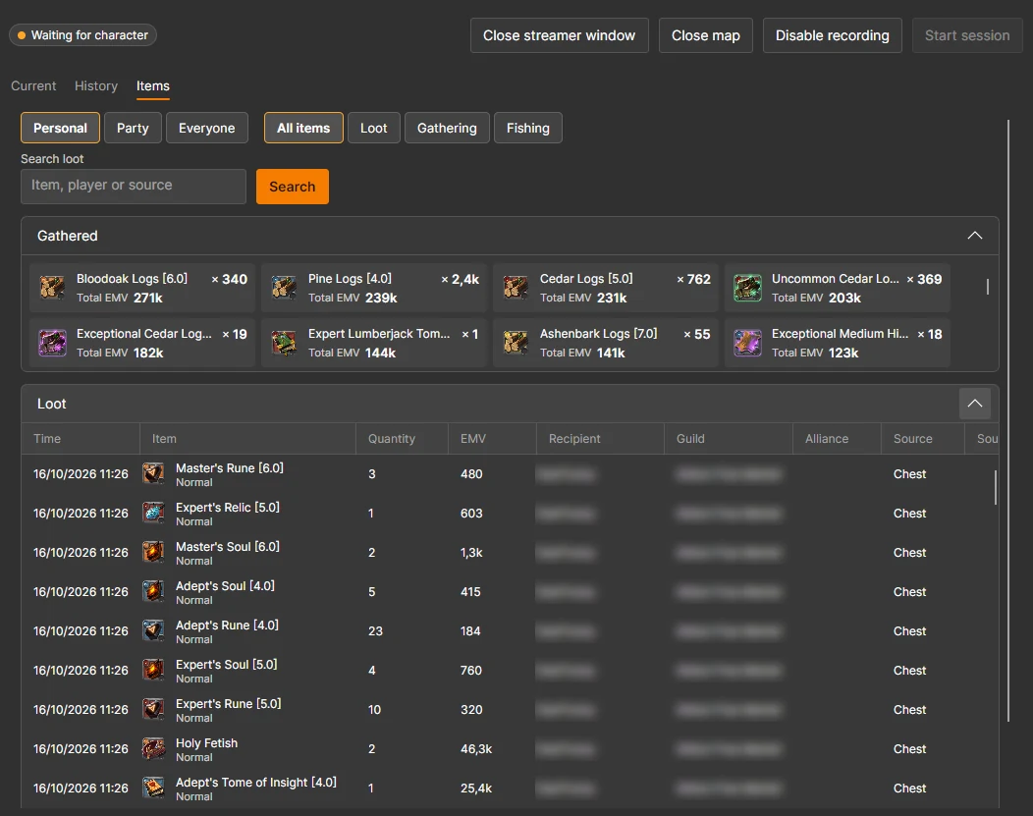The width and height of the screenshot is (1033, 816).
Task: Click the Search loot input field
Action: click(x=134, y=187)
